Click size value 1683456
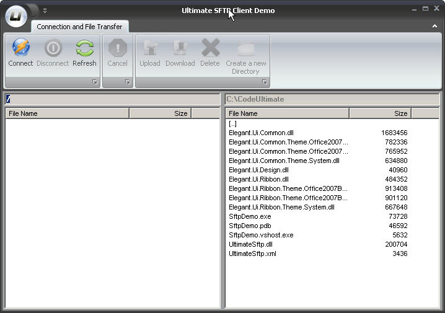Image resolution: width=445 pixels, height=313 pixels. pyautogui.click(x=394, y=133)
